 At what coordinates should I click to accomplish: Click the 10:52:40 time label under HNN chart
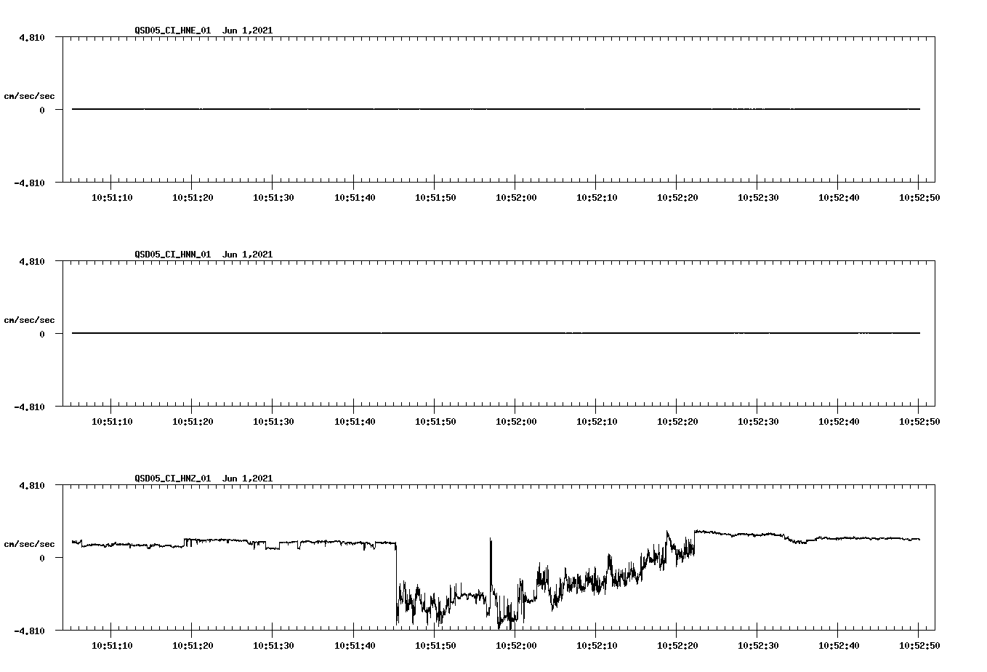click(839, 422)
